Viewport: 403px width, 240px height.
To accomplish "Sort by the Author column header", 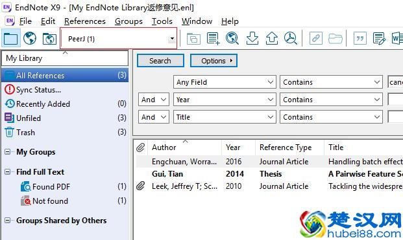I will coord(184,147).
